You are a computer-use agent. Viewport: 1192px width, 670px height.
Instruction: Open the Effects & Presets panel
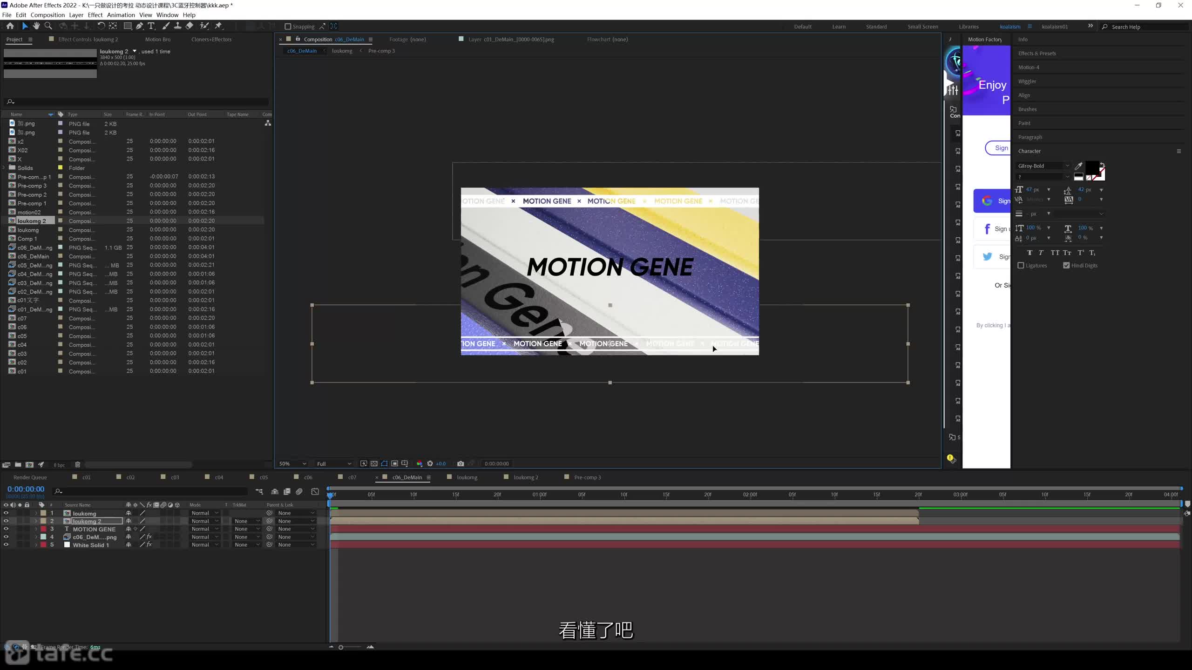(1037, 54)
